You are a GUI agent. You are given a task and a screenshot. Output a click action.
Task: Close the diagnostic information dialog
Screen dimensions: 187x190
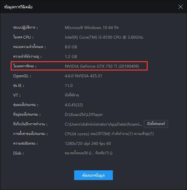(x=181, y=7)
